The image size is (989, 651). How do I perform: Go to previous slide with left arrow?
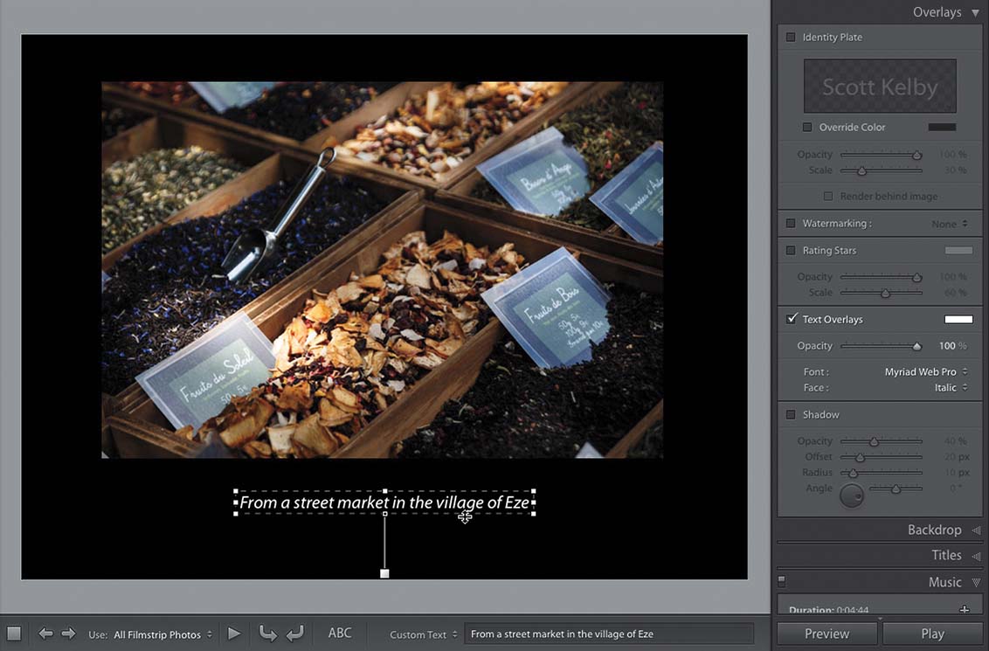45,634
